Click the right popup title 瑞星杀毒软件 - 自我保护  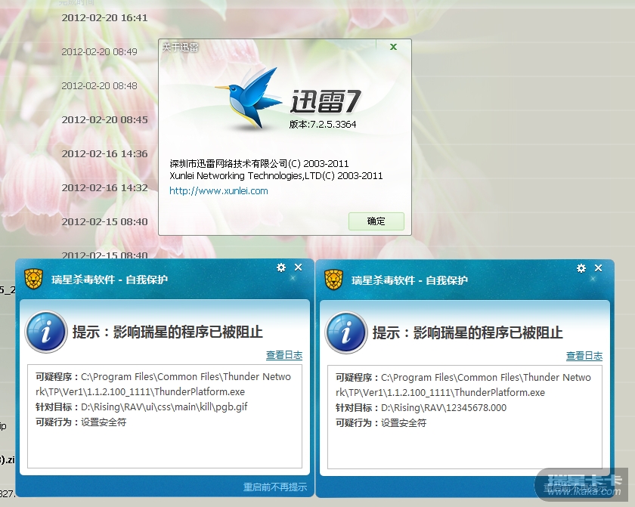(410, 280)
